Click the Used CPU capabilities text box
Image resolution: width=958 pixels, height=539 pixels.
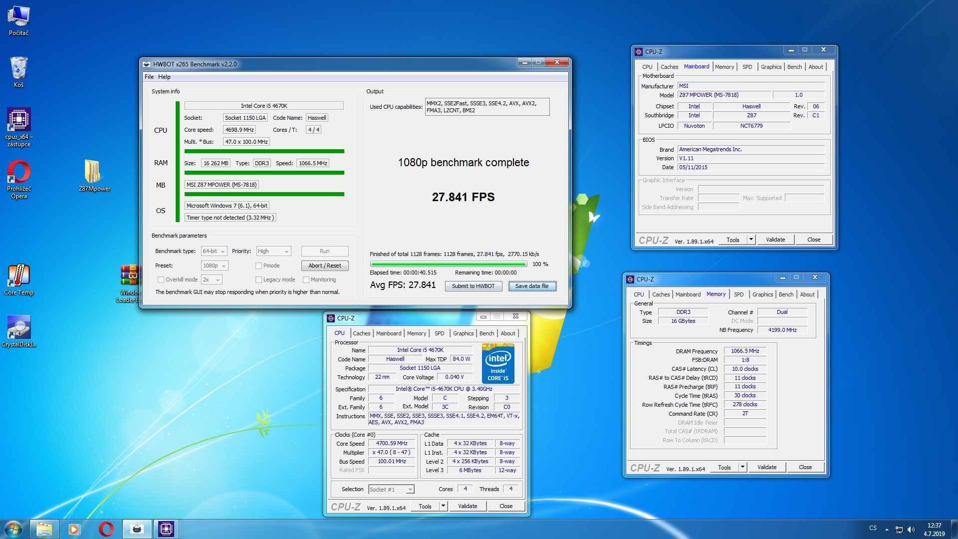(x=487, y=107)
